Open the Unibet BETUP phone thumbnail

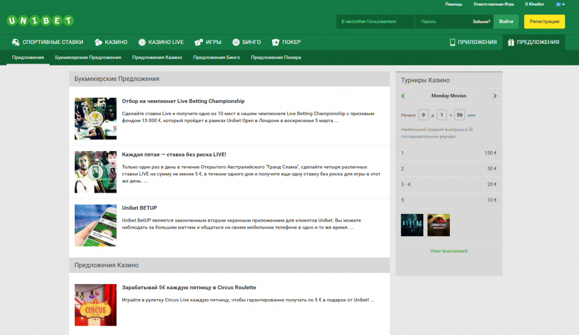click(x=96, y=226)
